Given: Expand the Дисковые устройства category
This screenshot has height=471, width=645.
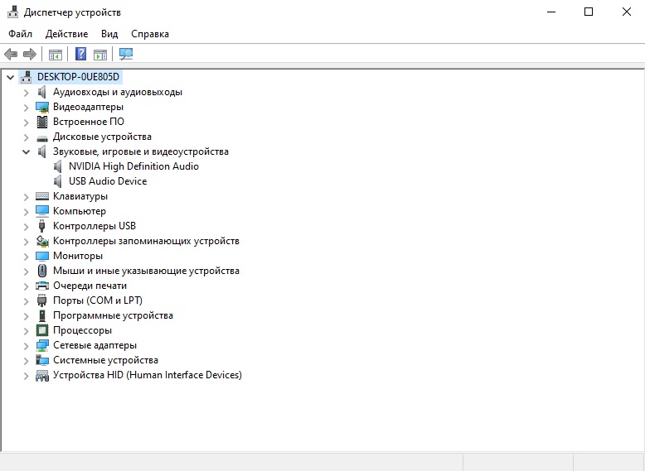Looking at the screenshot, I should (27, 137).
